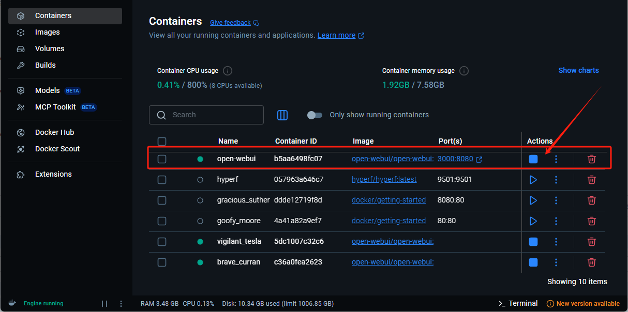Open Containers in the sidebar
This screenshot has height=312, width=628.
click(x=65, y=16)
